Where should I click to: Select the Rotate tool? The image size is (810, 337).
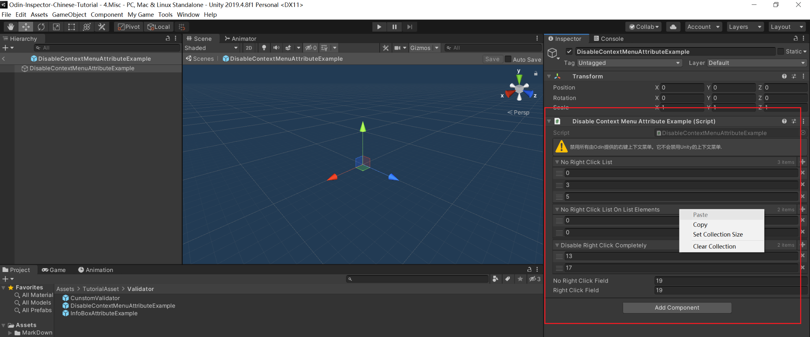(x=41, y=27)
